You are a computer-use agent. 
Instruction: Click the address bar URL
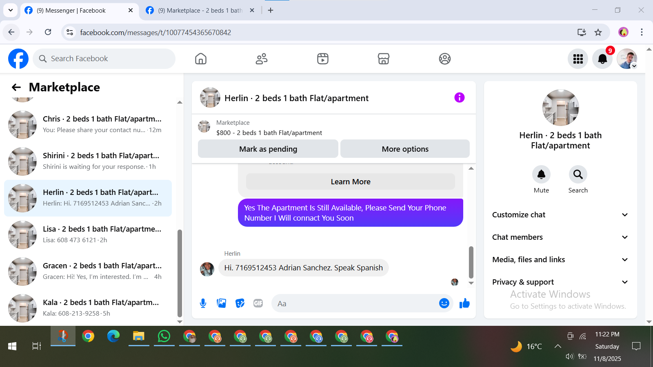click(155, 32)
